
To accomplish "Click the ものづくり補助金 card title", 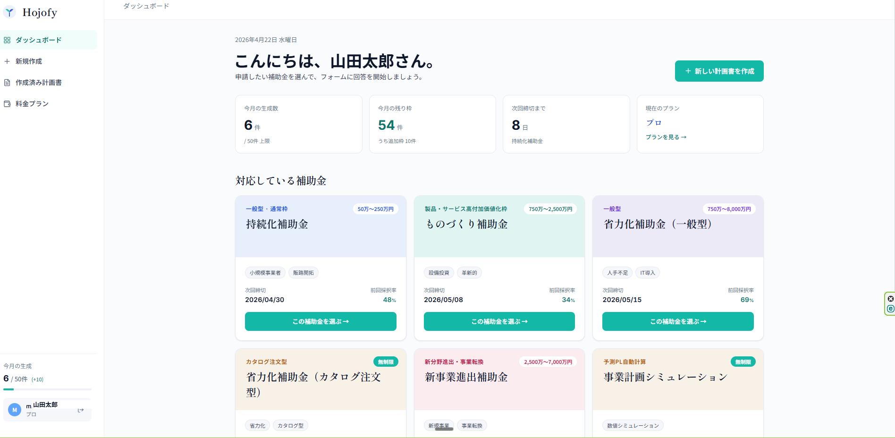I will click(x=466, y=224).
